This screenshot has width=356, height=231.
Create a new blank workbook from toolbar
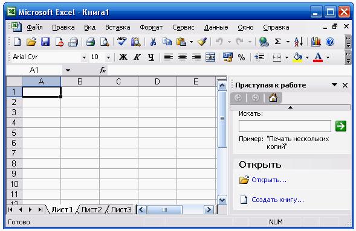pyautogui.click(x=18, y=42)
